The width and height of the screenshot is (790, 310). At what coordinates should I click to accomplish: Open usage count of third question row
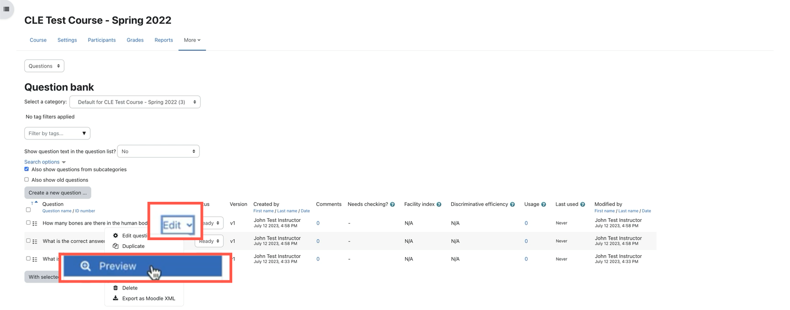click(x=526, y=259)
